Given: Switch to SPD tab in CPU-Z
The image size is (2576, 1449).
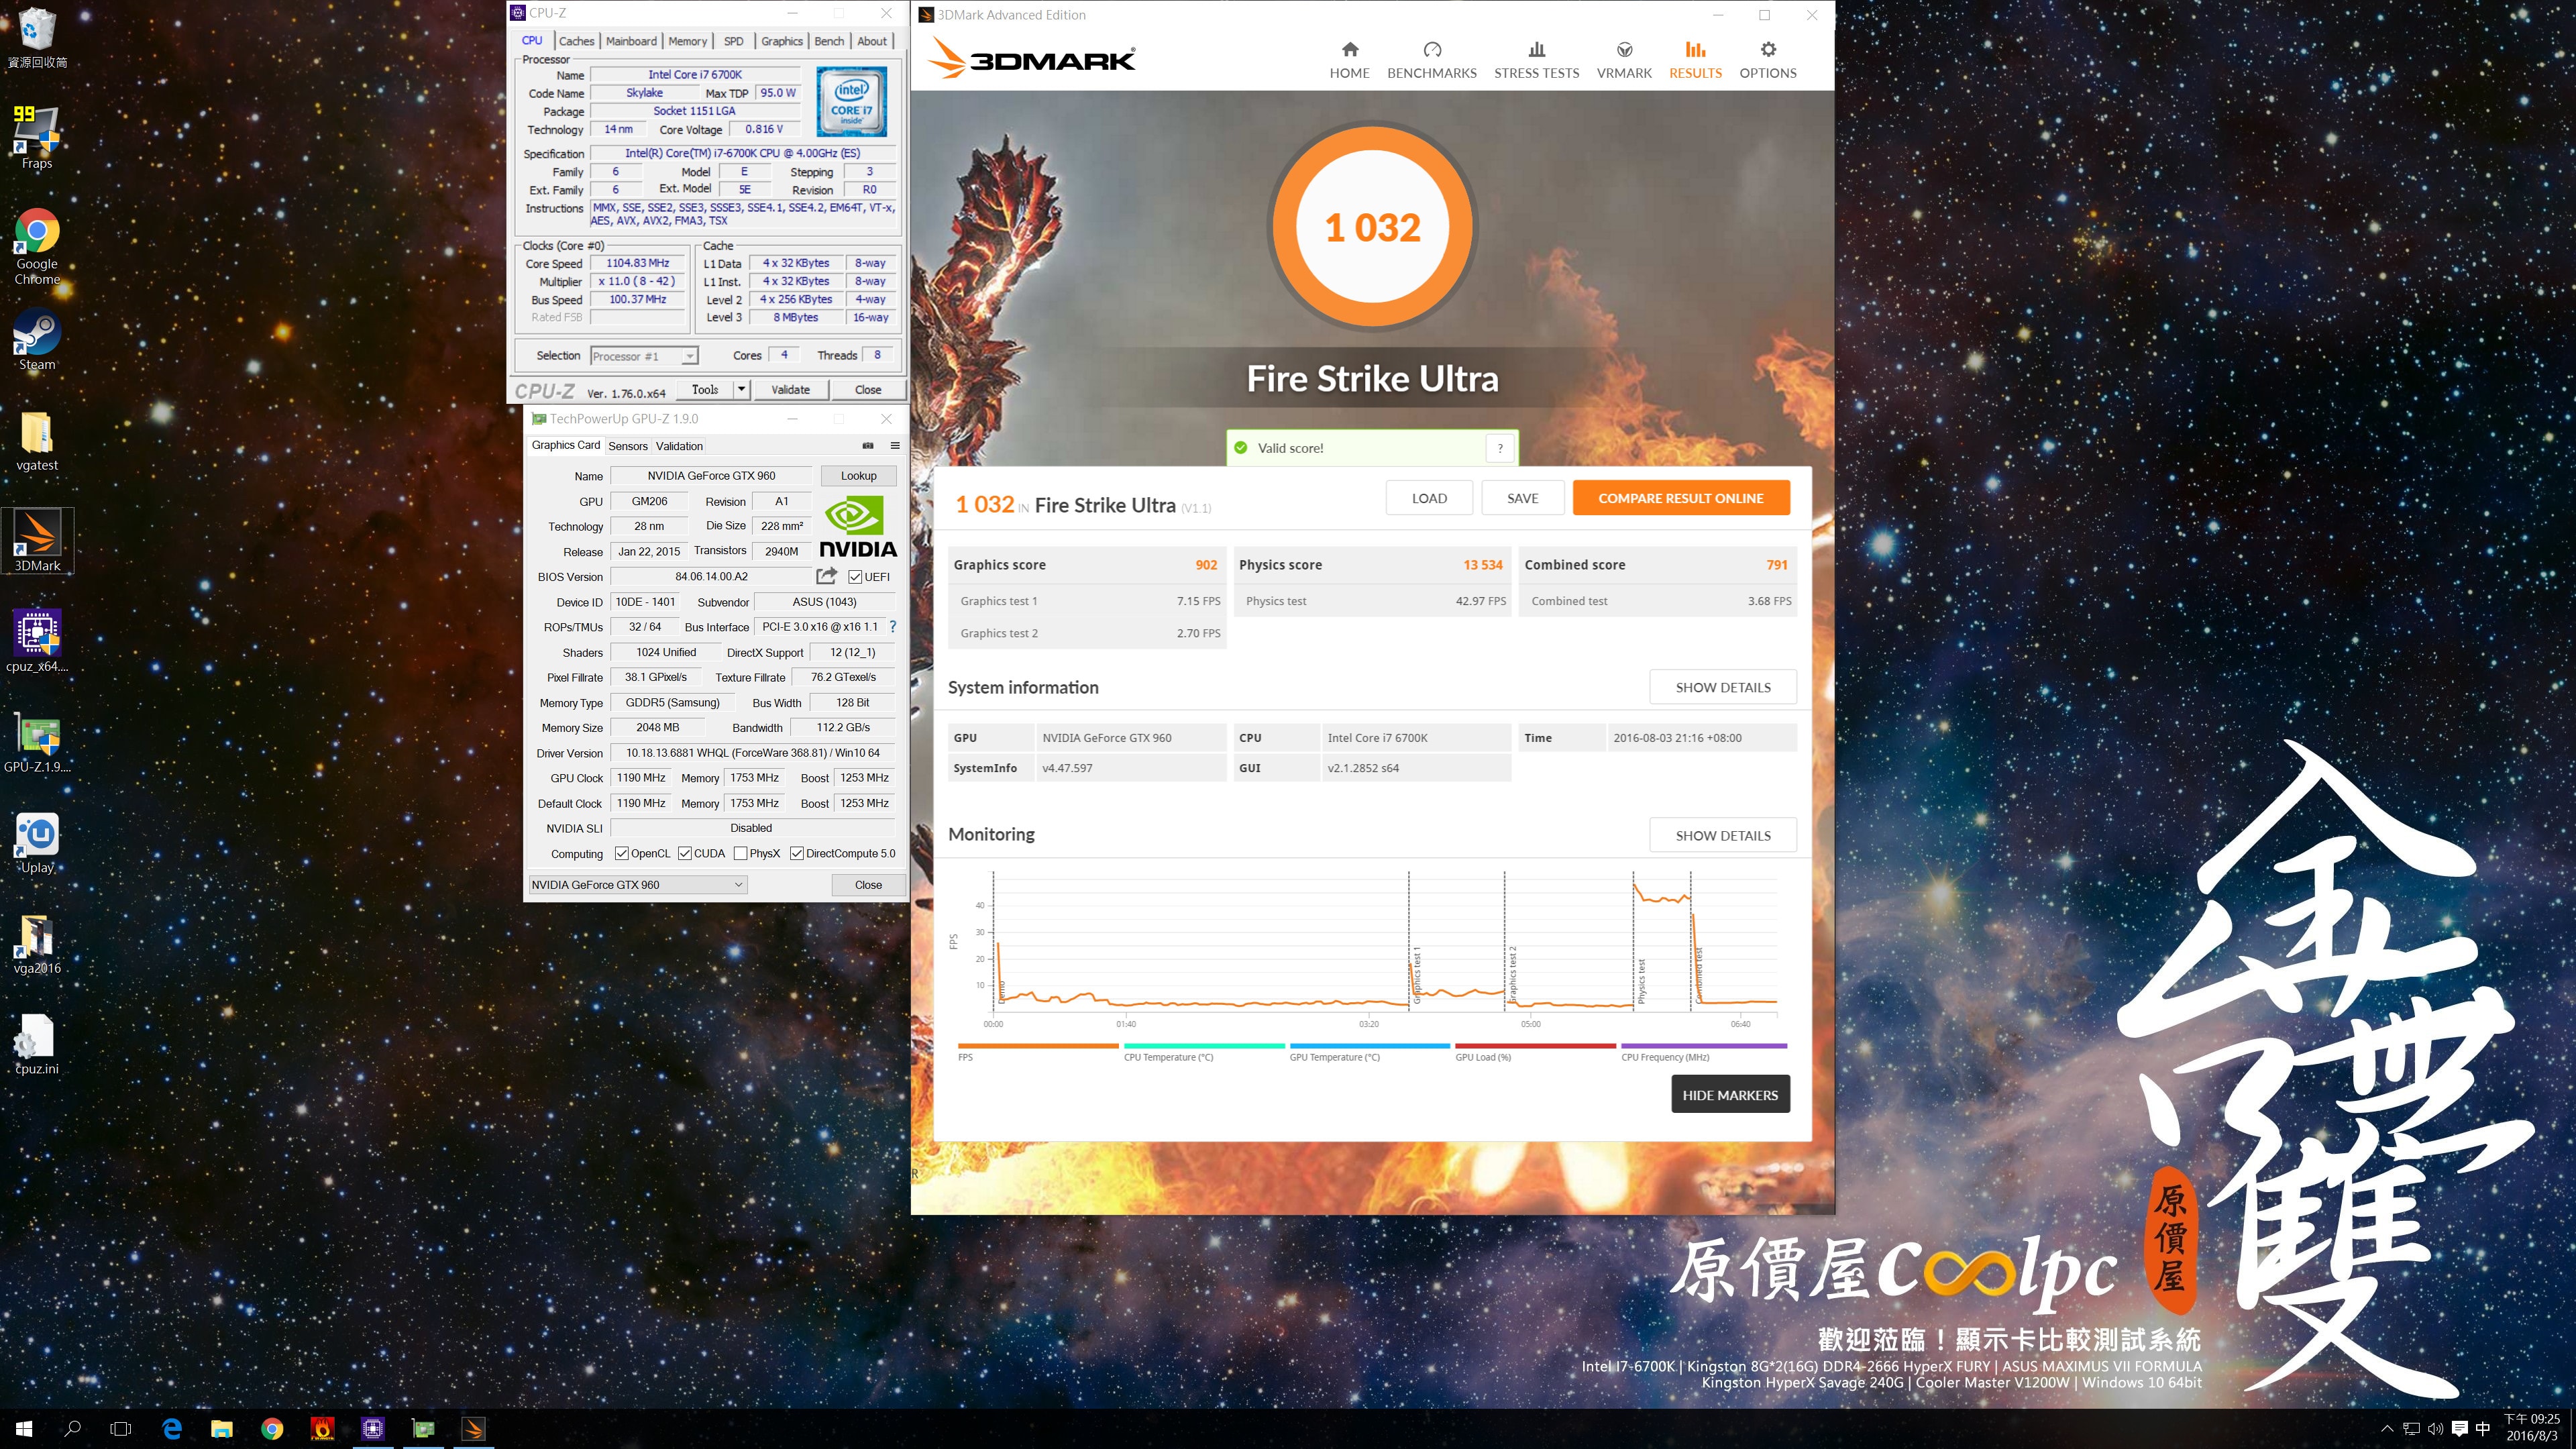Looking at the screenshot, I should point(733,41).
